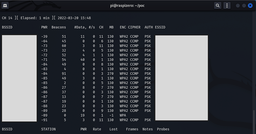256x134 pixels.
Task: Click the window title pi@raspizero: ~/poc
Action: click(128, 6)
